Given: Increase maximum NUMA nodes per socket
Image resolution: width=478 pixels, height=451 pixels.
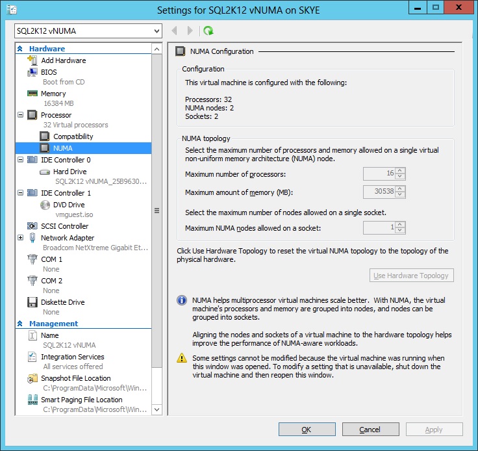Looking at the screenshot, I should (400, 224).
